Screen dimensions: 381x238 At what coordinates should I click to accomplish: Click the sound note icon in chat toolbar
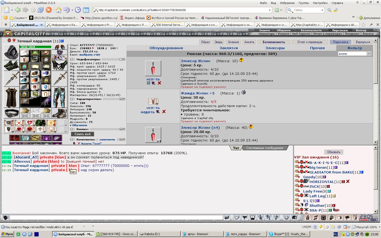point(277,217)
